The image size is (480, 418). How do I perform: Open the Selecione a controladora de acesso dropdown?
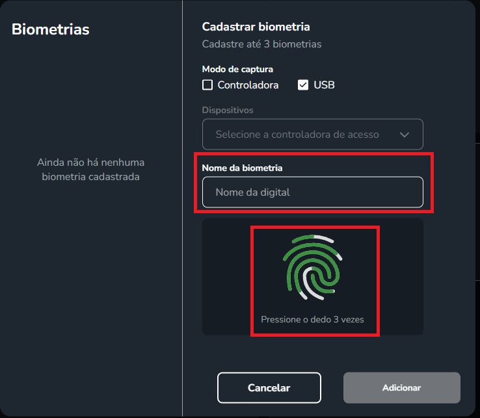[x=313, y=135]
